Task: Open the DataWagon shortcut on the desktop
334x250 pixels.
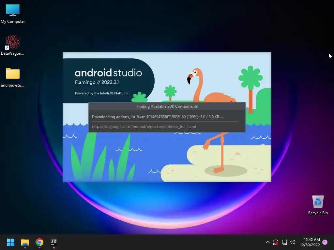Action: coord(13,45)
